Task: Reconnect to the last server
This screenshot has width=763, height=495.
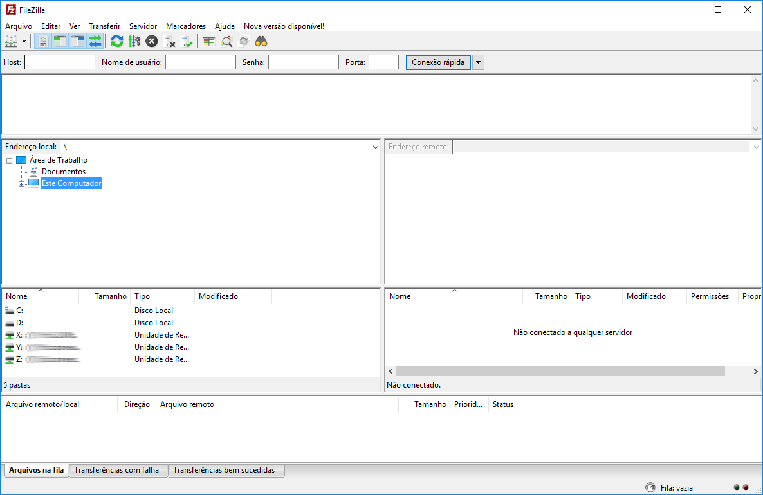Action: point(187,41)
